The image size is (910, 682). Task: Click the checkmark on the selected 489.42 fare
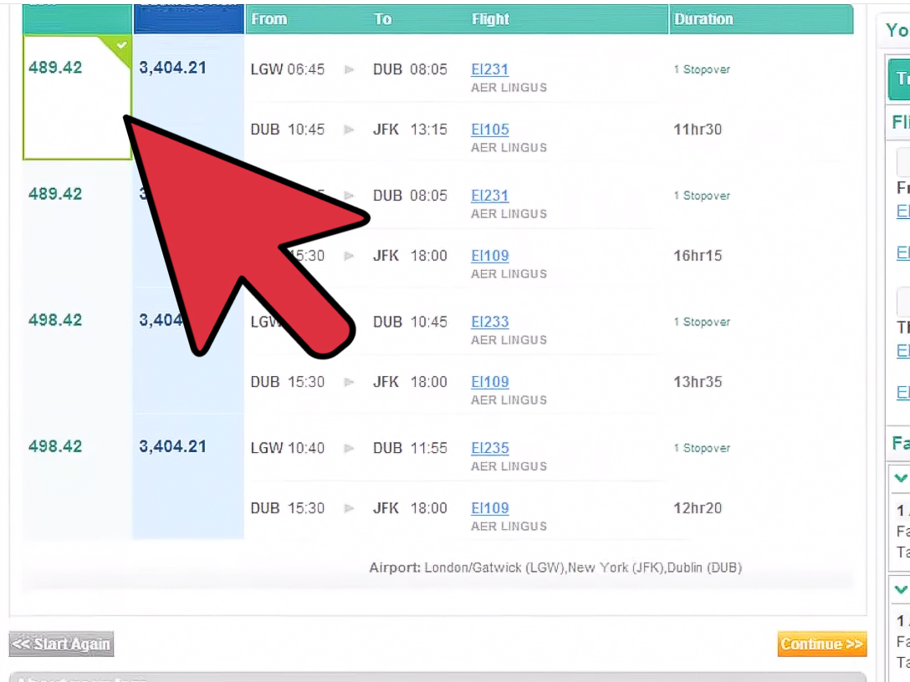coord(122,44)
